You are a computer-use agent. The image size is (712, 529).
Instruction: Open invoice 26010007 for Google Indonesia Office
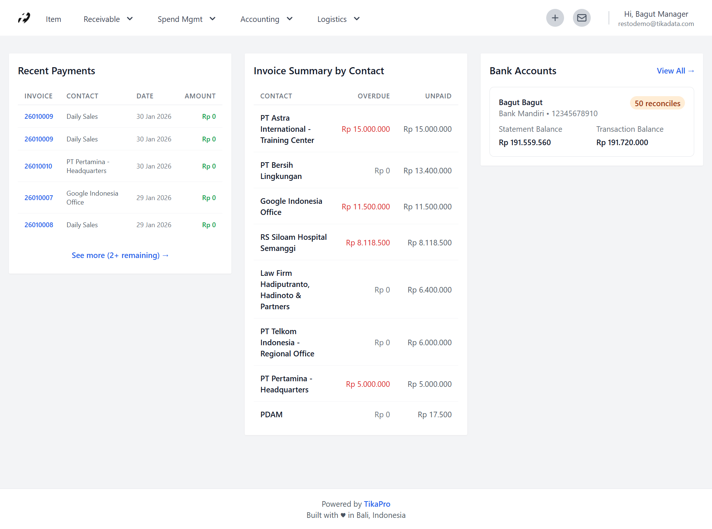point(38,197)
